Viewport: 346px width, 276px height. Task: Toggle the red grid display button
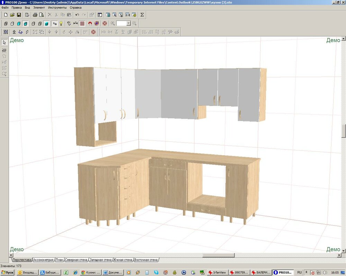(x=82, y=23)
